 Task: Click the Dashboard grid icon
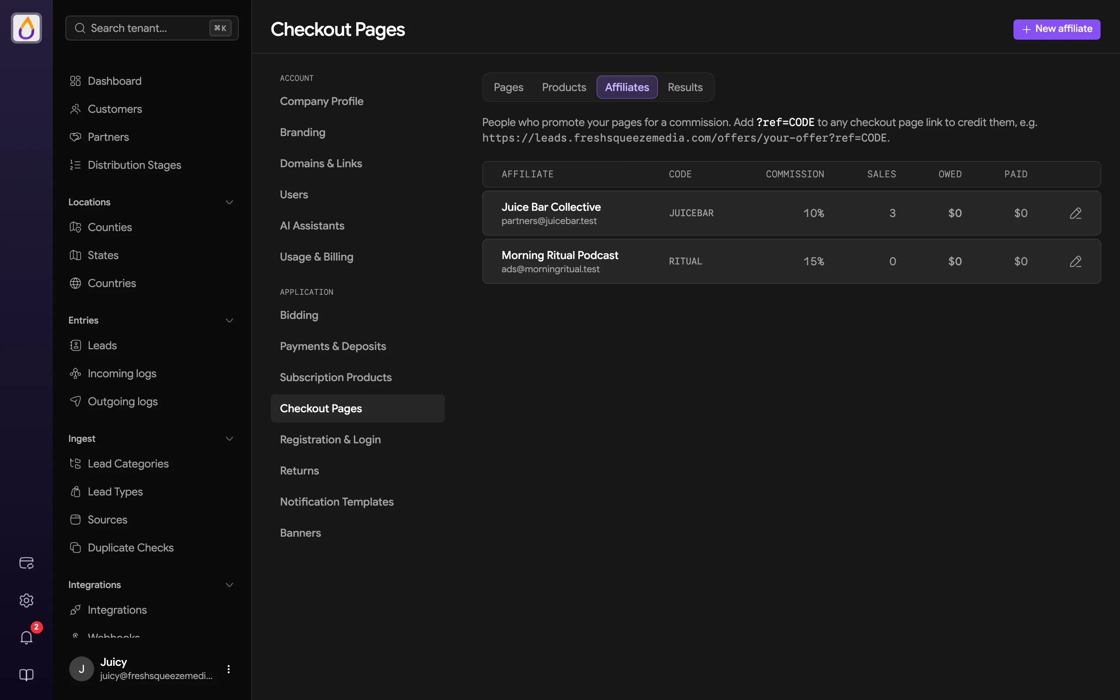(x=75, y=81)
